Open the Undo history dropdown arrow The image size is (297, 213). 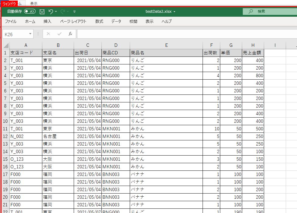[56, 12]
